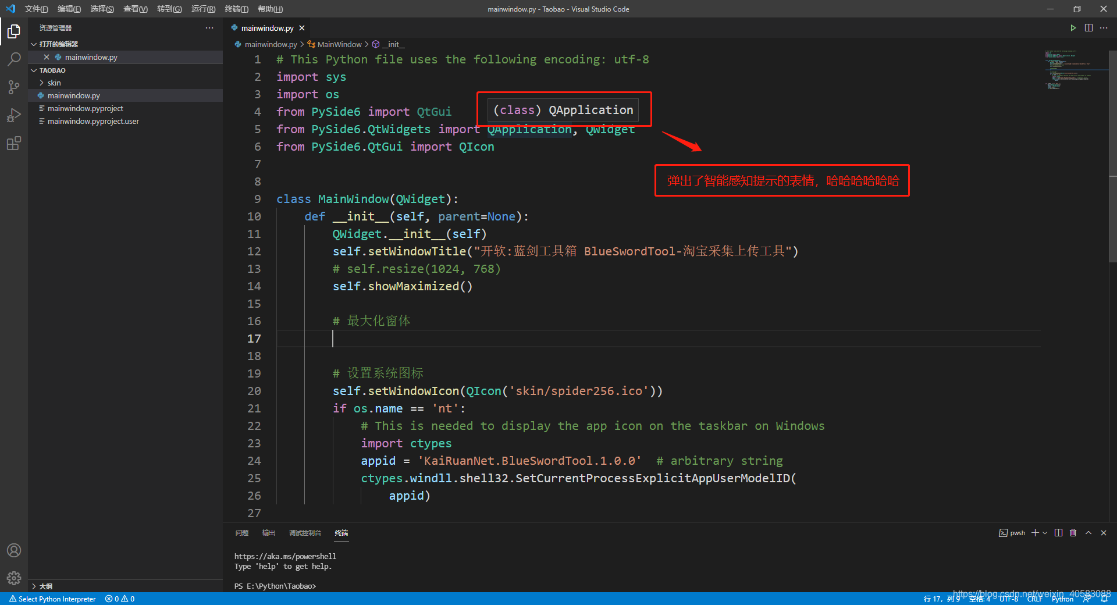Run the Python file using the play icon
This screenshot has height=605, width=1117.
pos(1073,27)
